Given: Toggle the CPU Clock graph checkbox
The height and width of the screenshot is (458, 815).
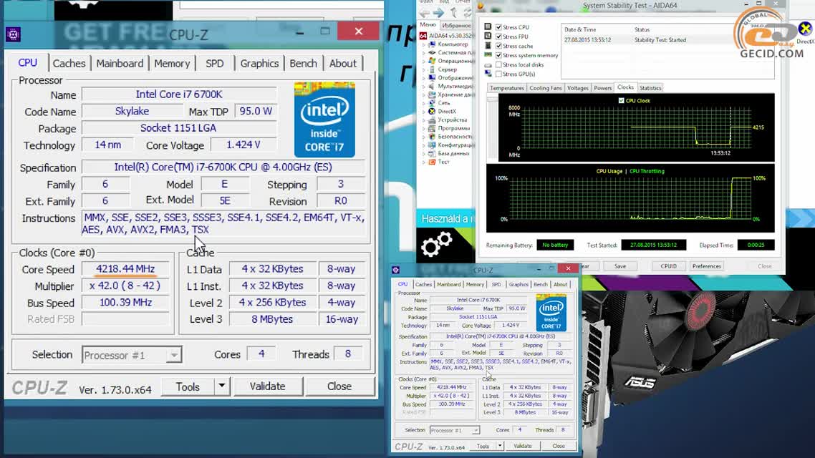Looking at the screenshot, I should coord(621,100).
